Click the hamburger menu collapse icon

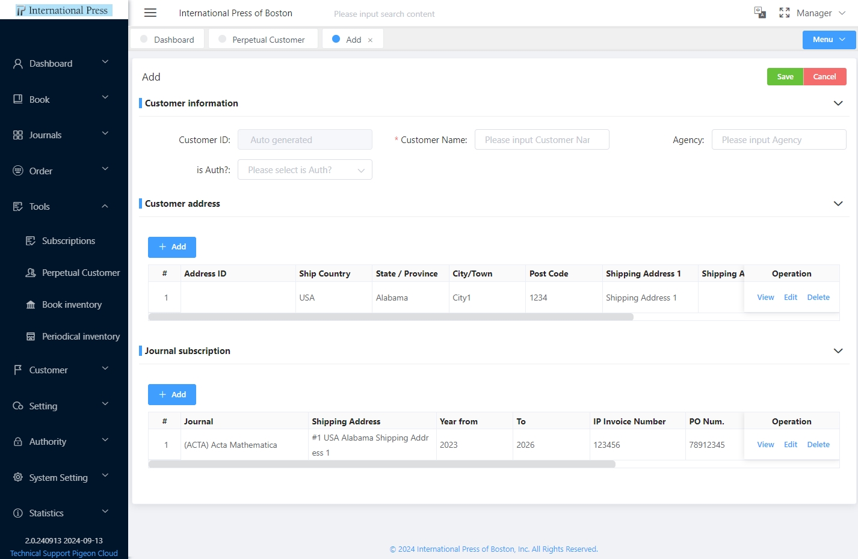coord(150,13)
